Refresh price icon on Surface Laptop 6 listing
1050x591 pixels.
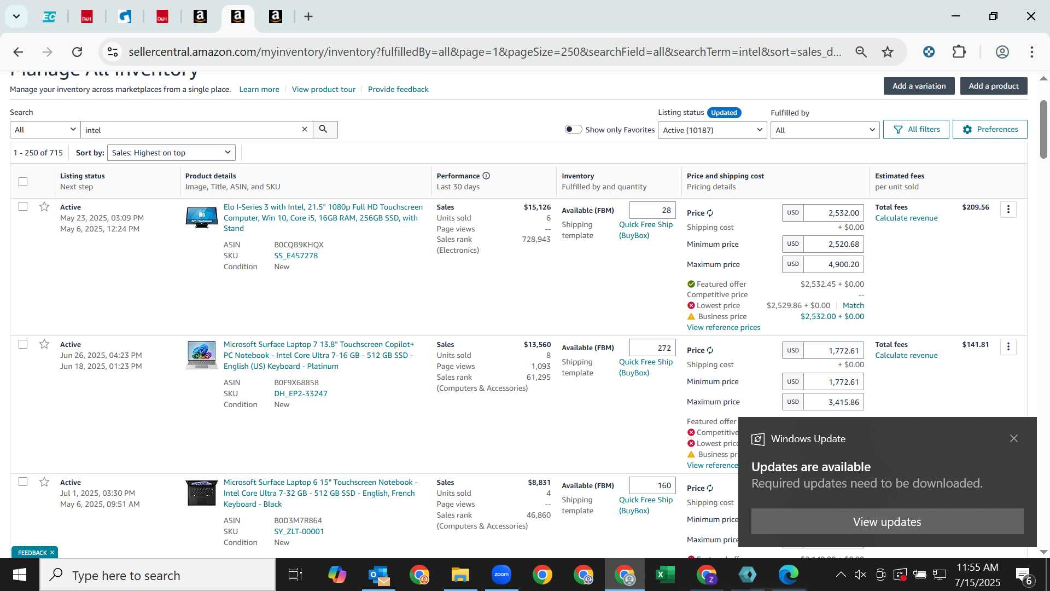[710, 488]
